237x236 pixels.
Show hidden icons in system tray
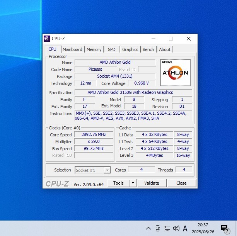click(x=148, y=228)
